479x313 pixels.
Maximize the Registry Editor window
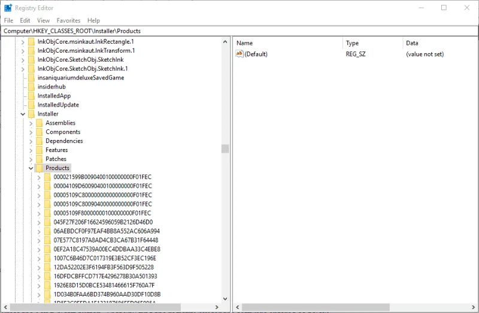click(444, 8)
